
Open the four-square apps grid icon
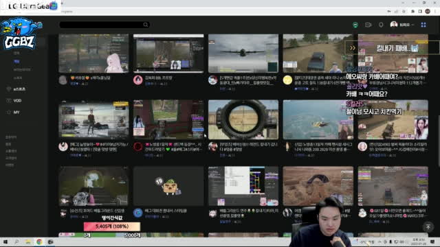click(x=423, y=25)
